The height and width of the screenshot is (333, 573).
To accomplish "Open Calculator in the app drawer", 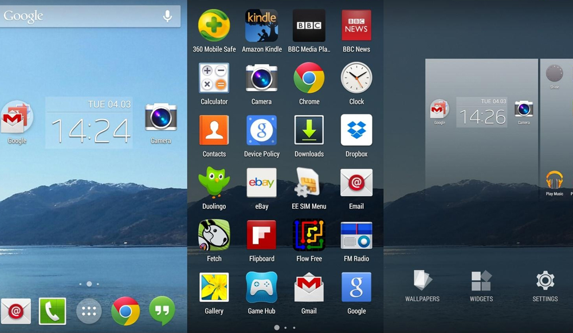I will [x=214, y=78].
